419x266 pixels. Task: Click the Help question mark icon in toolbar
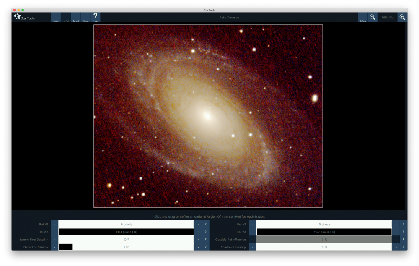tap(95, 17)
